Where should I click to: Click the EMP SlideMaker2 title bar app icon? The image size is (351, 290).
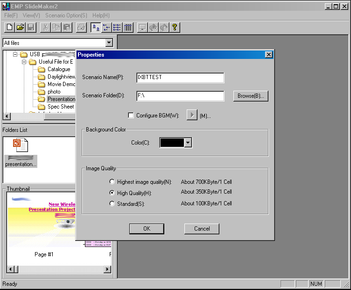(x=6, y=6)
